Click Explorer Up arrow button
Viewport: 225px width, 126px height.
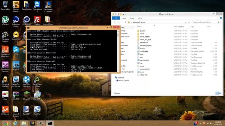pyautogui.click(x=126, y=22)
